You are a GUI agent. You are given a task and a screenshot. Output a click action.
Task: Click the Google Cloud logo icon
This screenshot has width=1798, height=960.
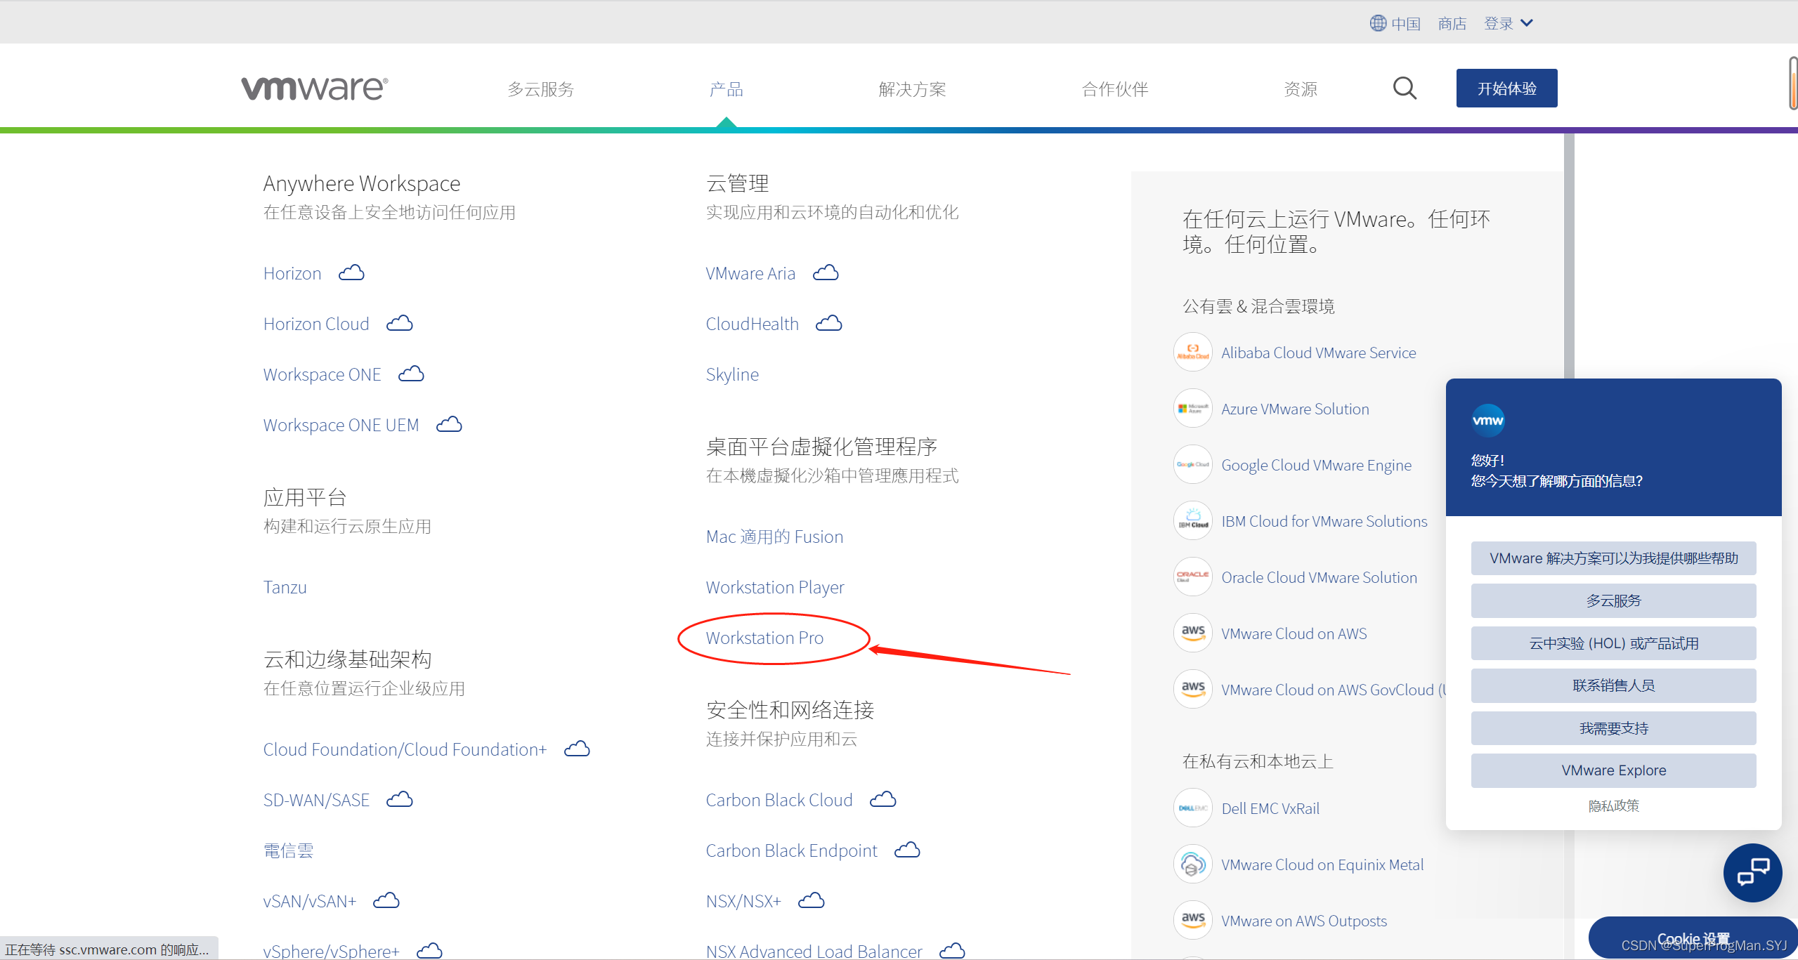(x=1193, y=464)
